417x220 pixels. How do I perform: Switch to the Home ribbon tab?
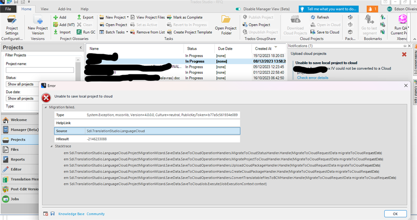(x=26, y=9)
